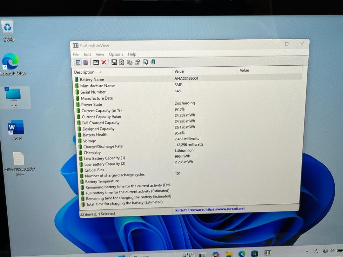The width and height of the screenshot is (343, 257).
Task: Open Copilot from the taskbar
Action: click(x=216, y=254)
